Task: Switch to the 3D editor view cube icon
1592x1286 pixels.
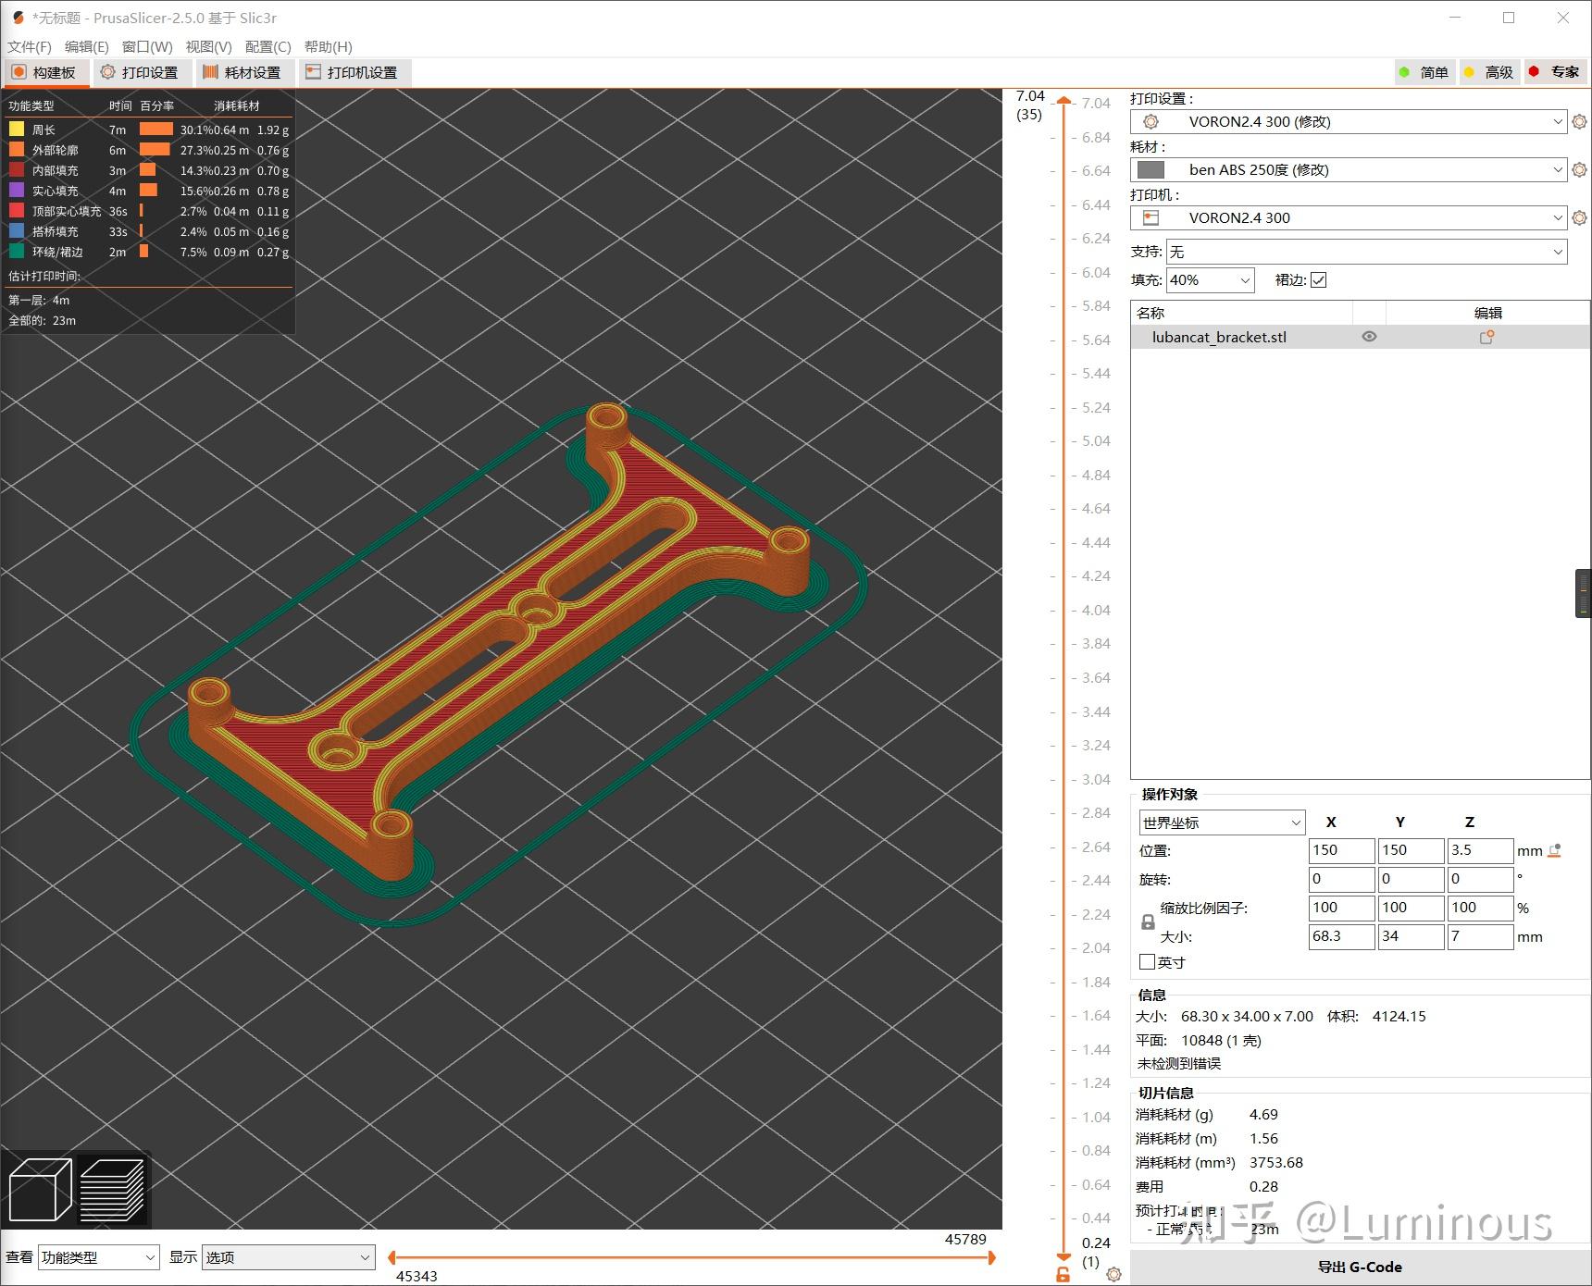Action: click(x=39, y=1189)
